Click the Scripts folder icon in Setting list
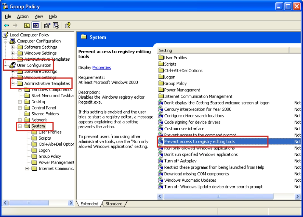Image resolution: width=303 pixels, height=217 pixels. (x=161, y=64)
